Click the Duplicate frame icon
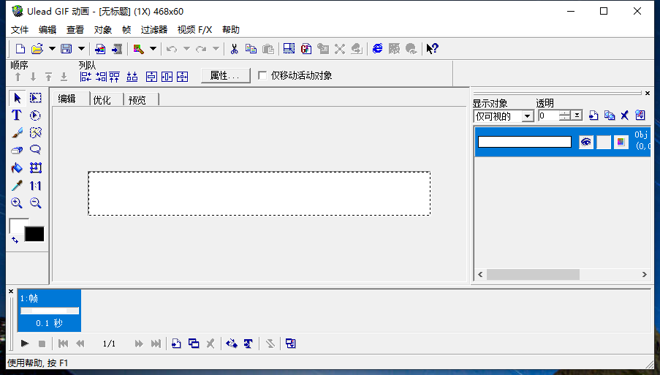The height and width of the screenshot is (375, 660). click(x=194, y=344)
